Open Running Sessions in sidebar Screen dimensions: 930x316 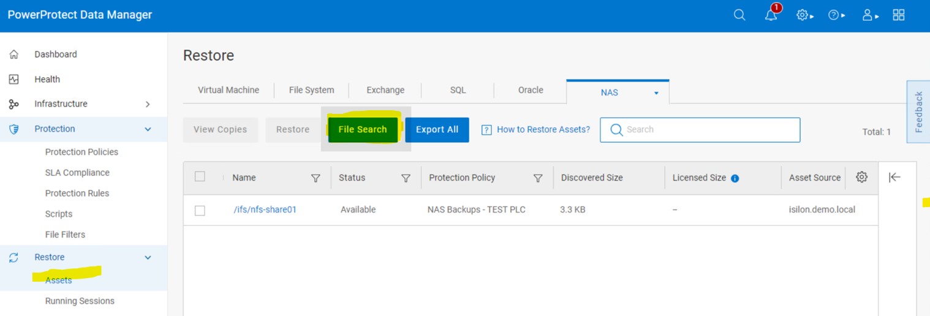click(x=80, y=301)
